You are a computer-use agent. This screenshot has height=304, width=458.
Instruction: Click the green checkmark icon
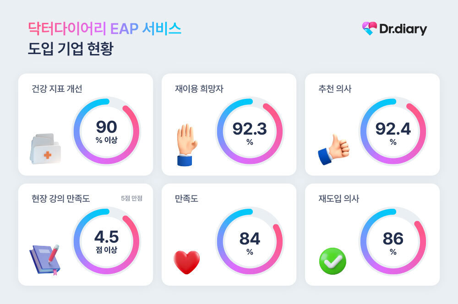[x=333, y=261]
